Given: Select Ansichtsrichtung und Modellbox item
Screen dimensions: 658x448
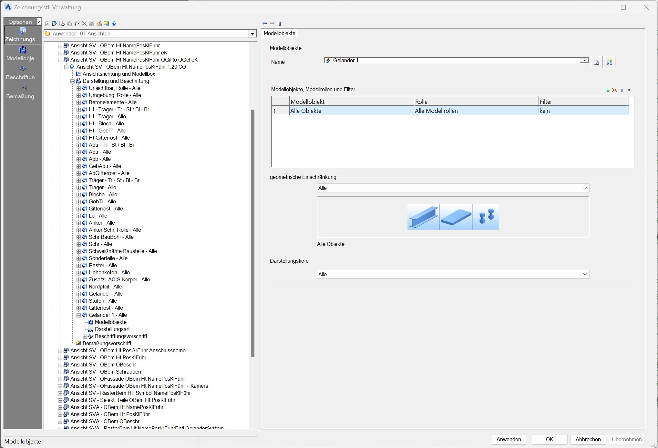Looking at the screenshot, I should point(119,74).
